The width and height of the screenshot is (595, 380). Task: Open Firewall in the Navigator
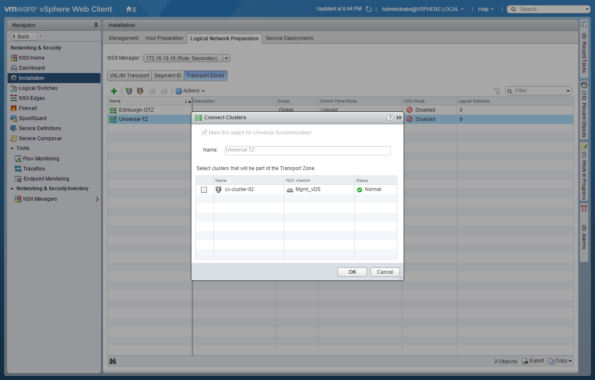[28, 108]
